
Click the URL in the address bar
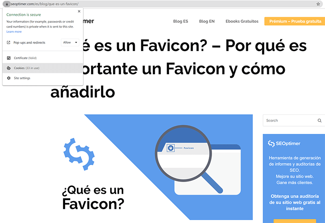click(45, 4)
